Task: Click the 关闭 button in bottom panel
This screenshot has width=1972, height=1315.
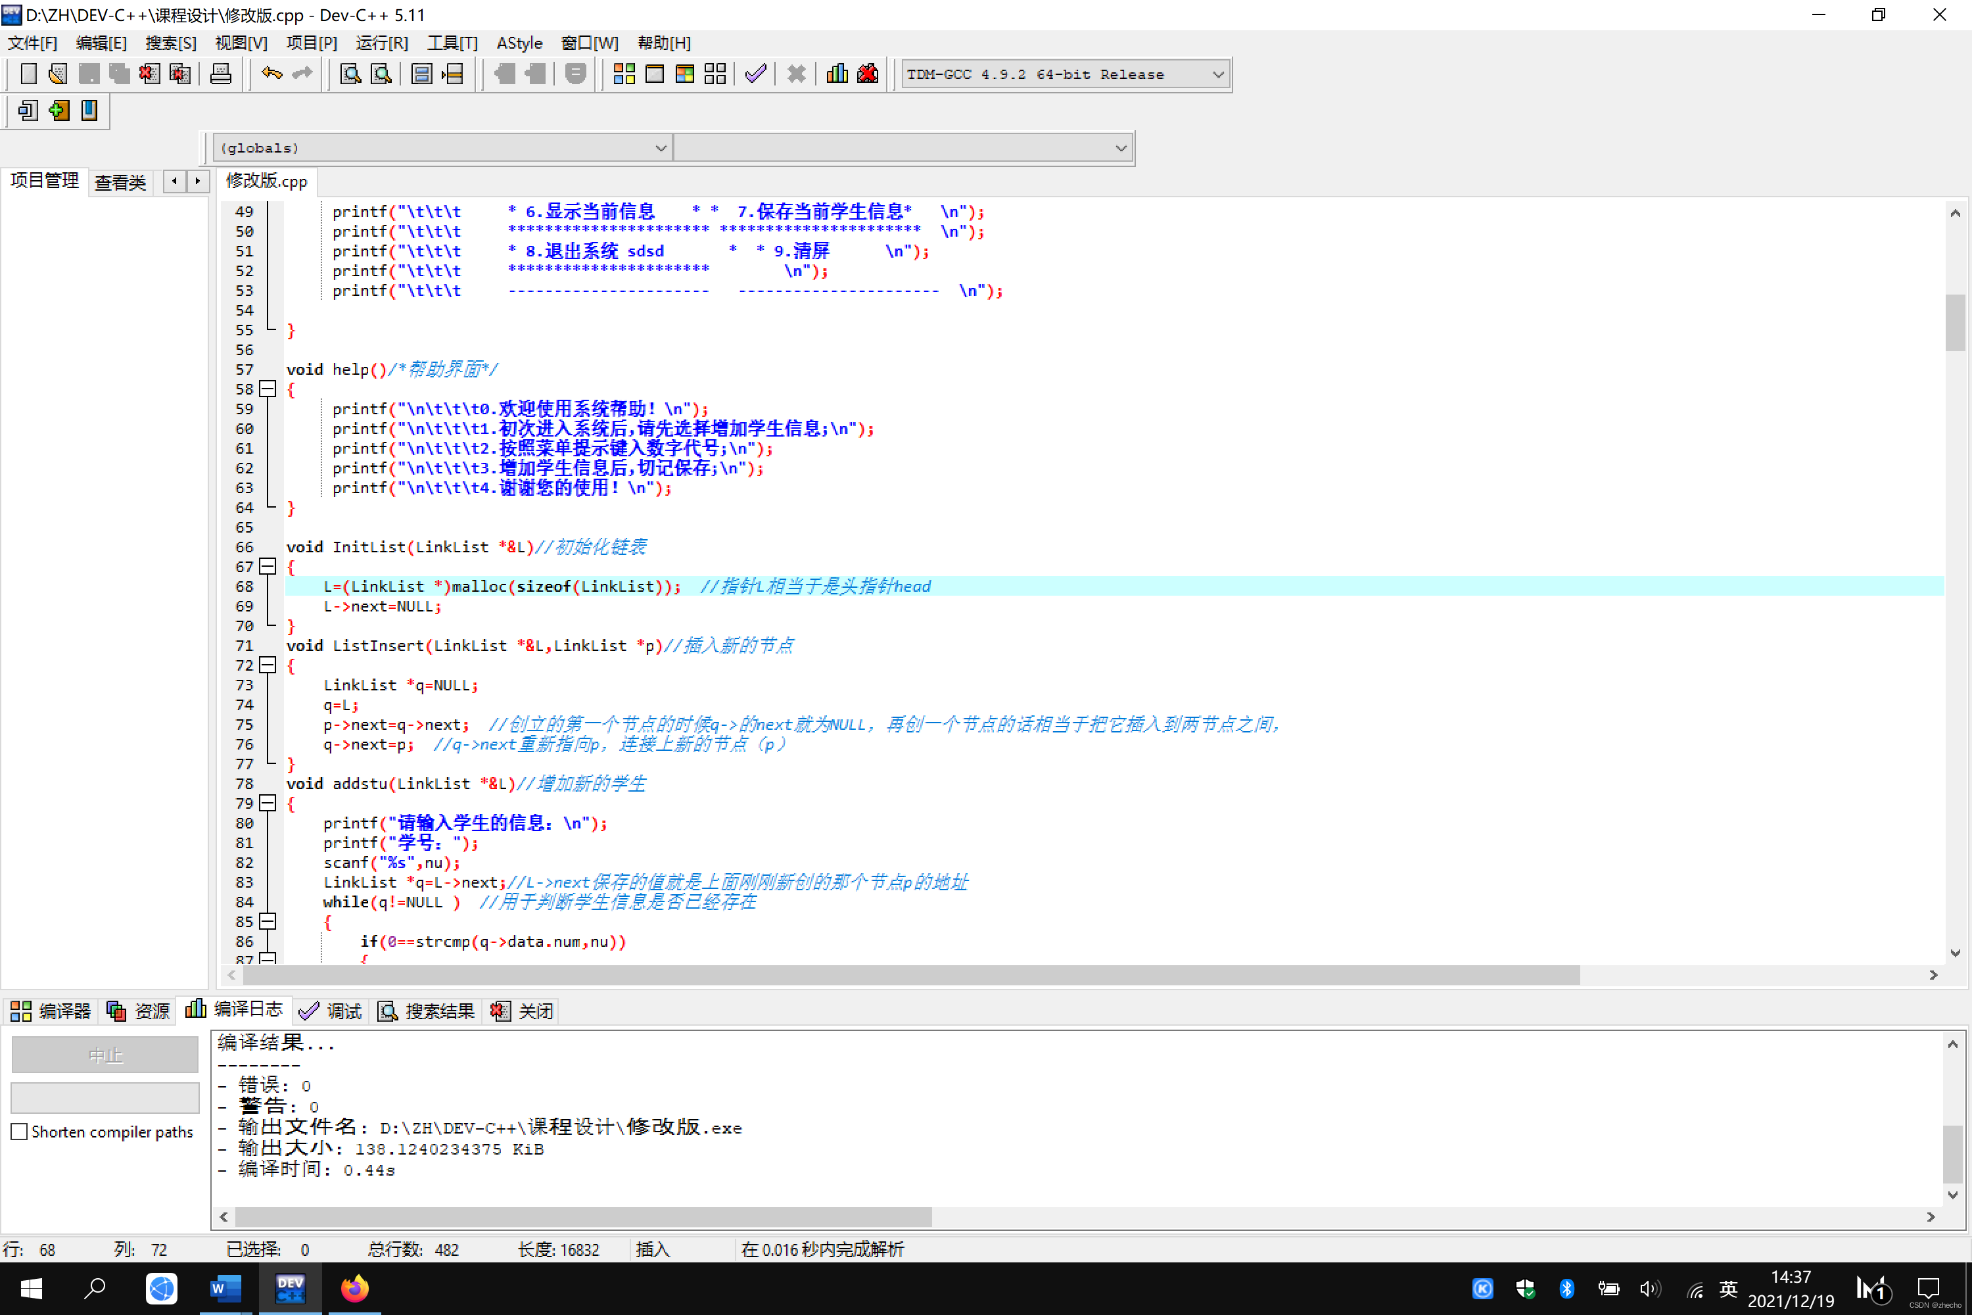Action: (523, 1011)
